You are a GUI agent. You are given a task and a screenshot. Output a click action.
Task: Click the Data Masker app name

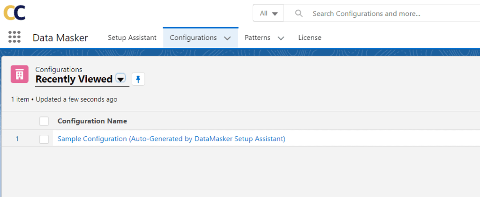pos(60,38)
